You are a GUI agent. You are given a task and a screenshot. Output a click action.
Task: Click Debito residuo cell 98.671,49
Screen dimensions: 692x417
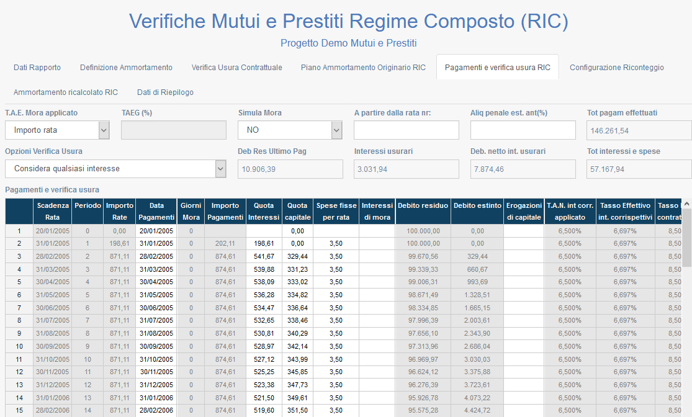coord(423,295)
